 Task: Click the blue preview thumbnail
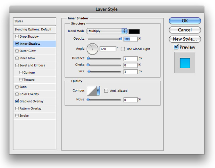coord(185,63)
